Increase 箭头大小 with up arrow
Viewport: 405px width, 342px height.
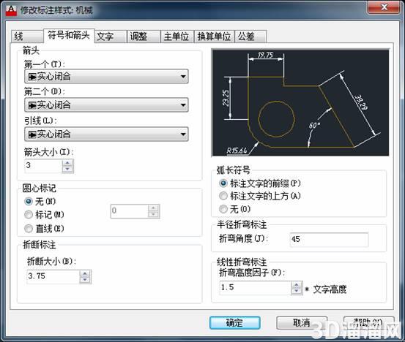[x=68, y=163]
